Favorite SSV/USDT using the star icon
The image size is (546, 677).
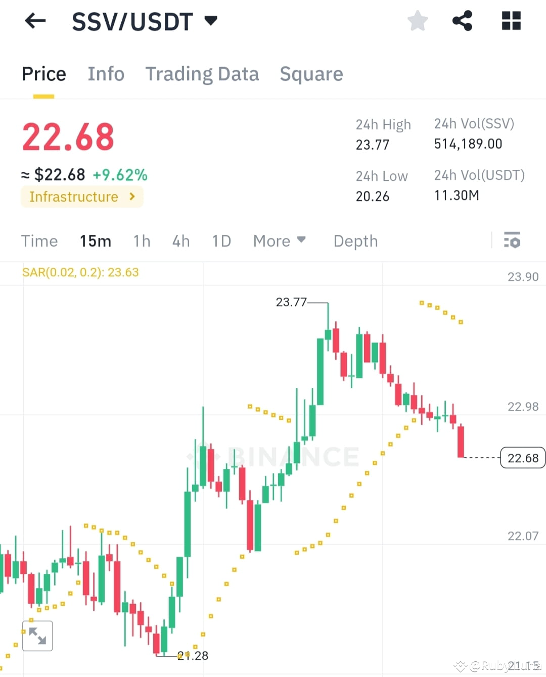coord(417,21)
